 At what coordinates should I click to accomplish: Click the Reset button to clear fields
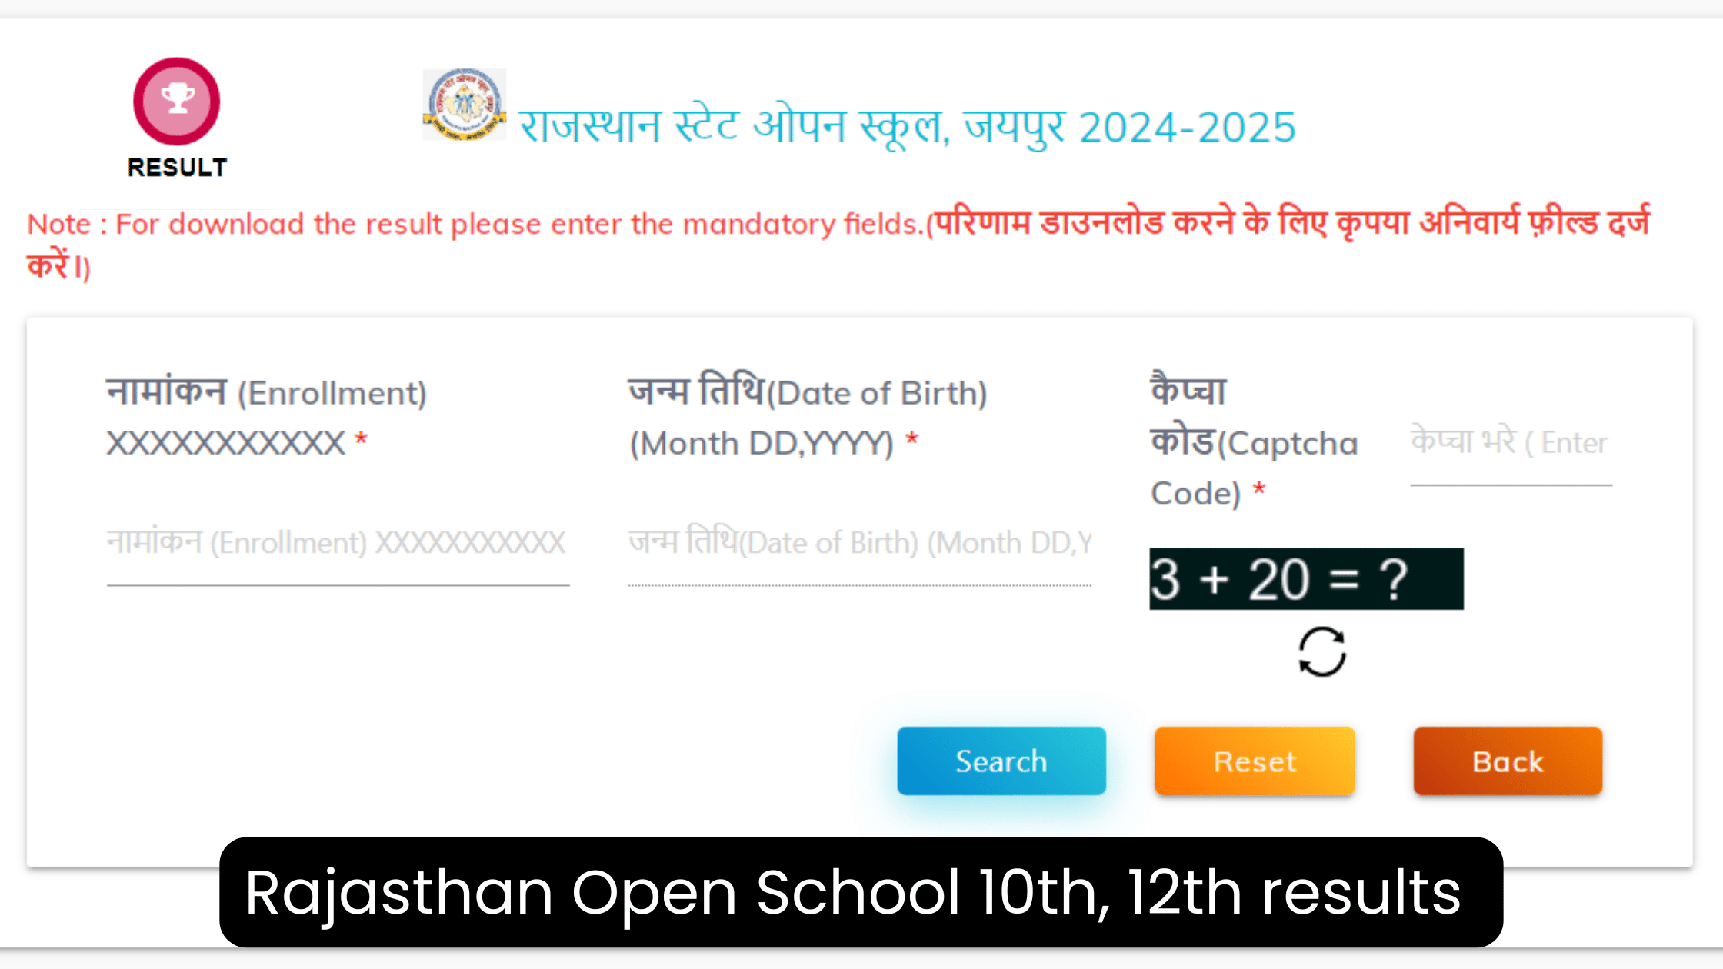coord(1255,761)
